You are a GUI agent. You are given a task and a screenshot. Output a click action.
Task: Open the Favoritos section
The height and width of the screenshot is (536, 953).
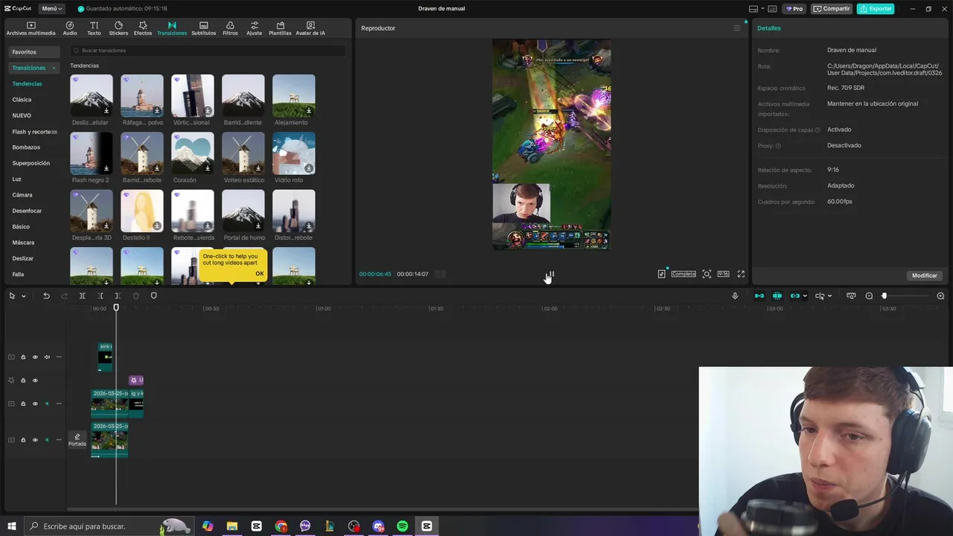[x=33, y=52]
